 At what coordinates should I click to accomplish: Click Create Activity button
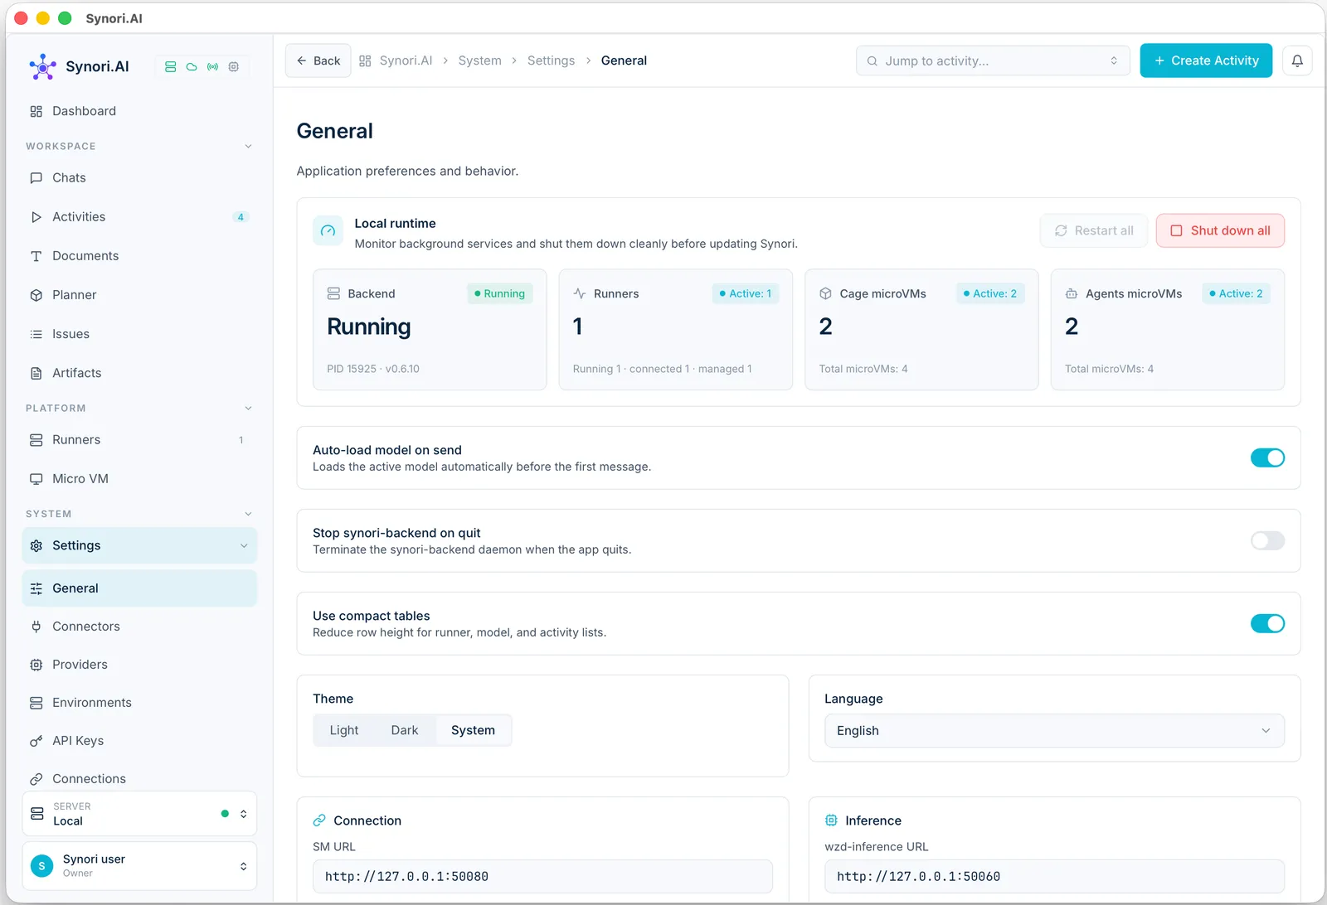1206,60
